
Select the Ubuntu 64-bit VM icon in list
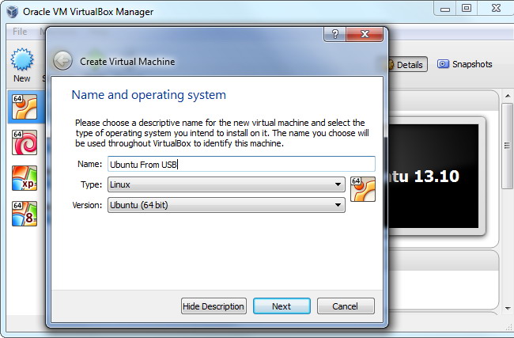click(24, 107)
